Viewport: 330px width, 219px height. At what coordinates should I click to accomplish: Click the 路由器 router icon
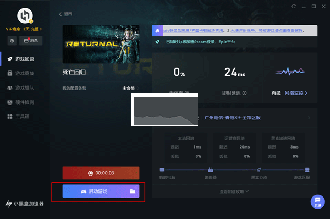[x=211, y=169]
